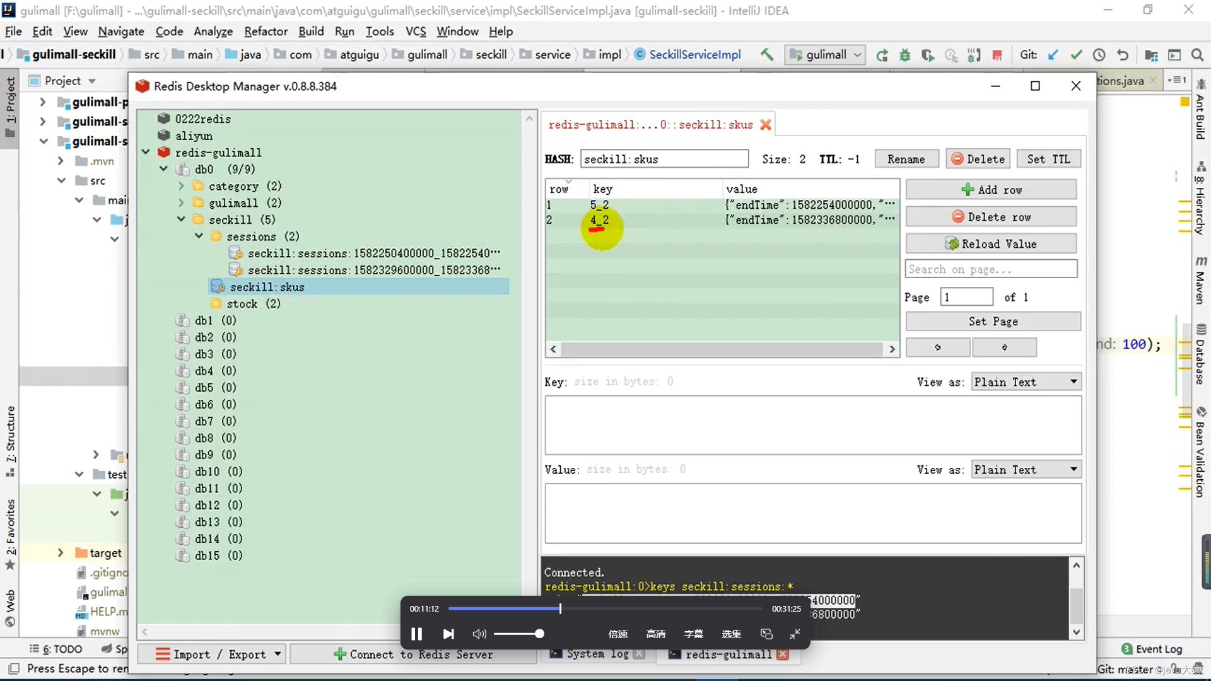Mute the video player volume

point(479,634)
